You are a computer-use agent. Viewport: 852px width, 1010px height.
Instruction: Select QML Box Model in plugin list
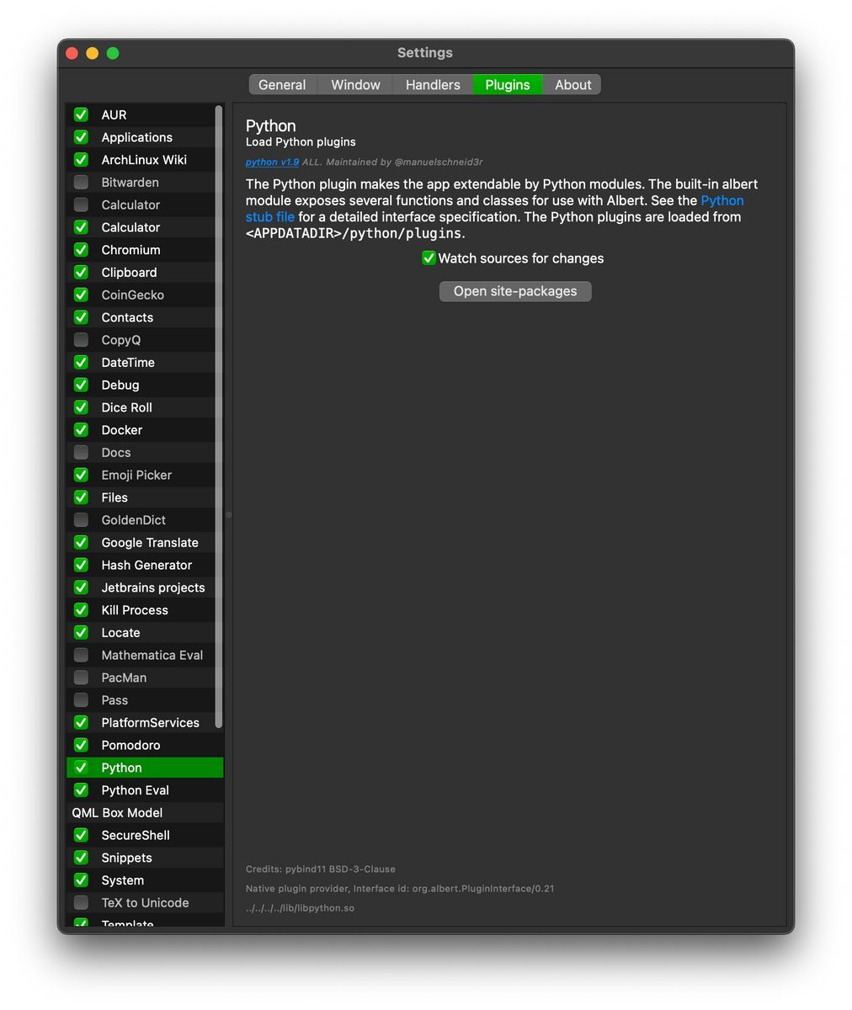tap(145, 813)
